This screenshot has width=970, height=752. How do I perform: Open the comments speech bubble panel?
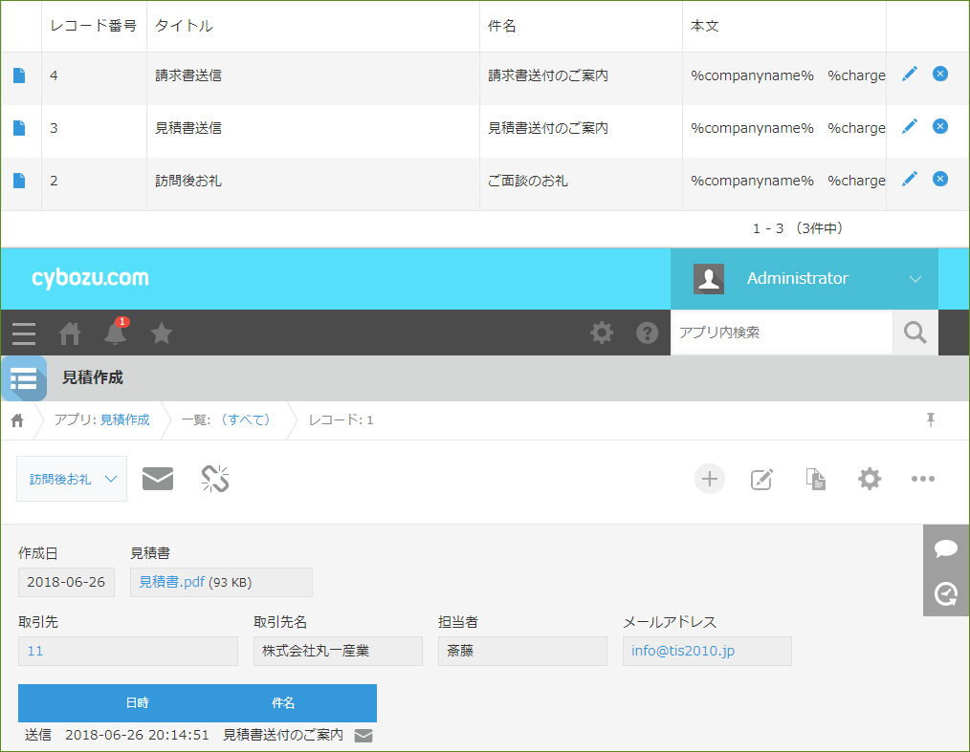[x=946, y=548]
